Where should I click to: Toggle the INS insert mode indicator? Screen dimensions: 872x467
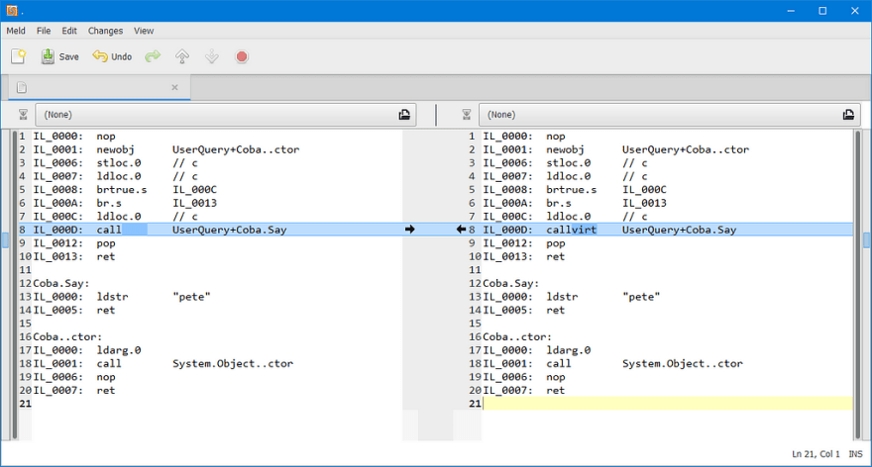tap(855, 454)
